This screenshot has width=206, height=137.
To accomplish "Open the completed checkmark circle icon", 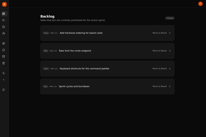I will 4,50.
